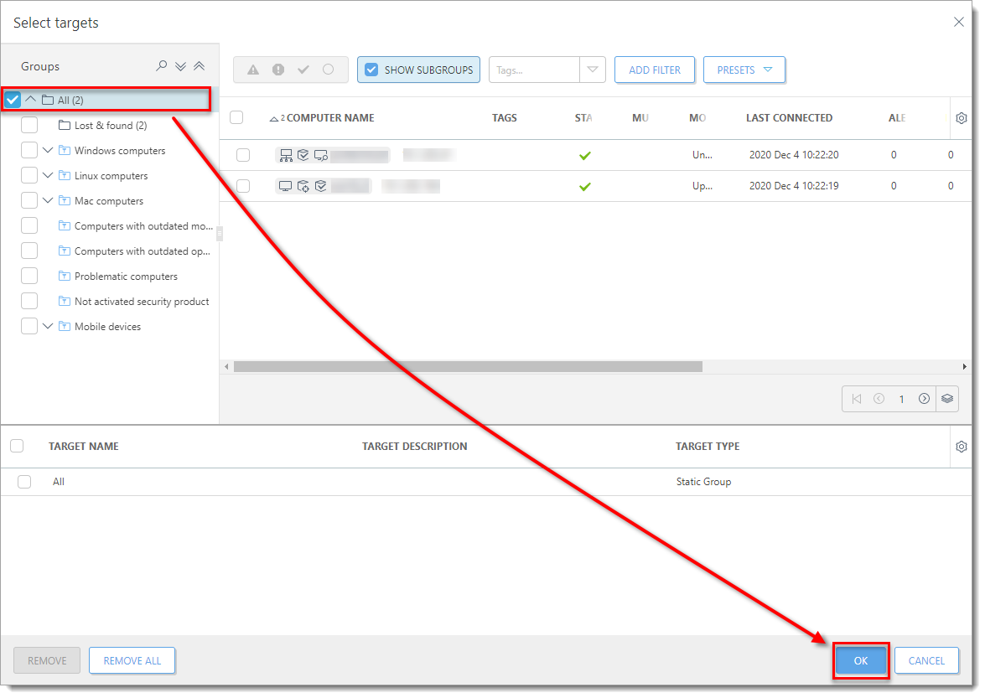Image resolution: width=985 pixels, height=698 pixels.
Task: Open the computer table column settings gear
Action: pos(961,118)
